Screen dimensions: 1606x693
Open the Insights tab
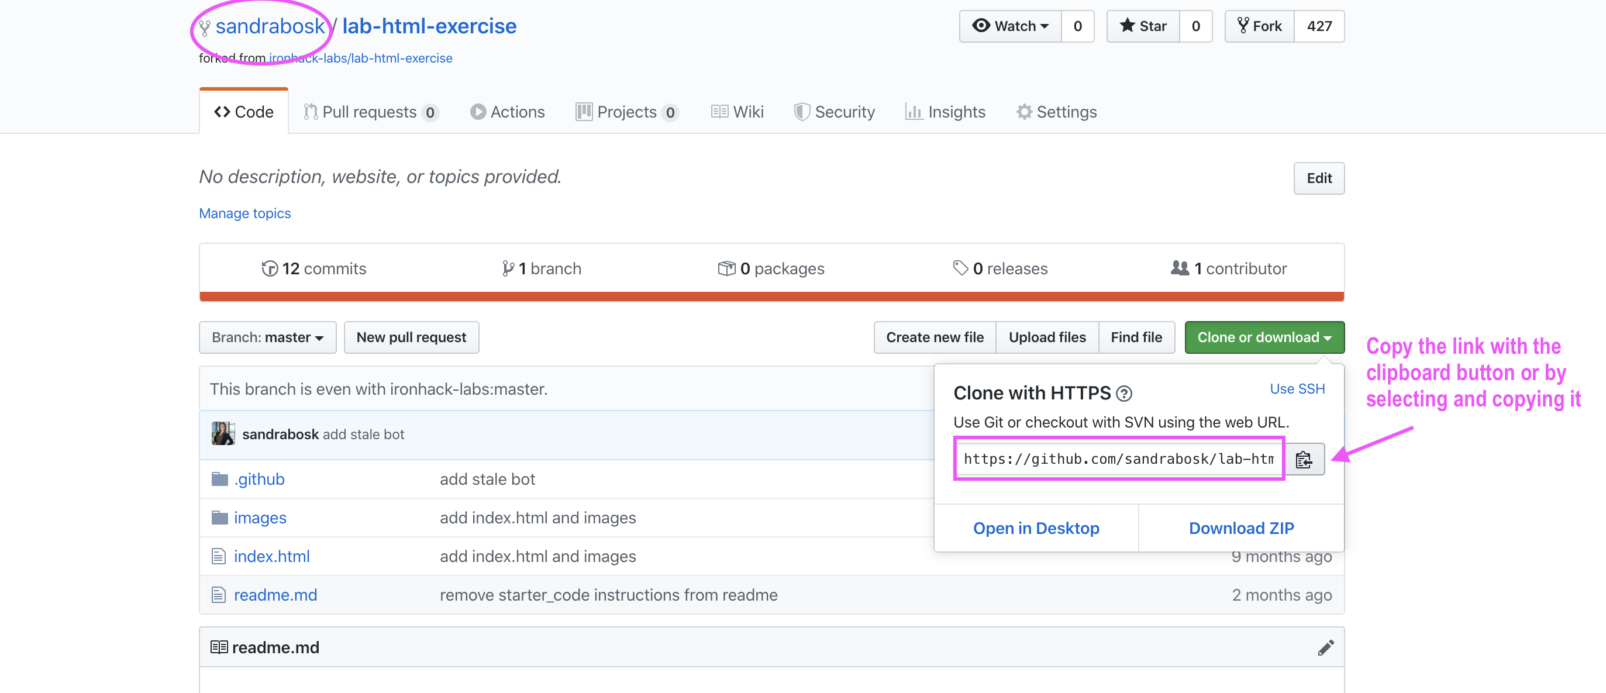coord(945,112)
